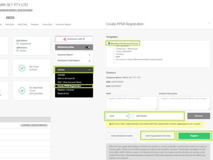Screen dimensions: 213x160
Task: Click the grey Remove button
Action: point(199,116)
